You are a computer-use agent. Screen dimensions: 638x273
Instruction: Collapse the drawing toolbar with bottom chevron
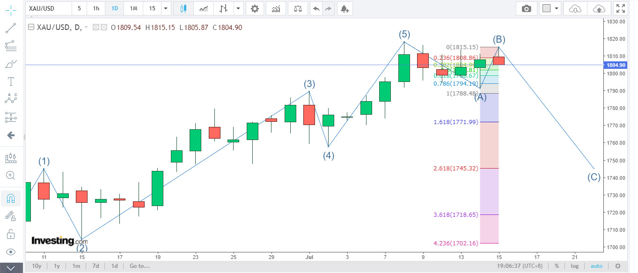pyautogui.click(x=11, y=268)
